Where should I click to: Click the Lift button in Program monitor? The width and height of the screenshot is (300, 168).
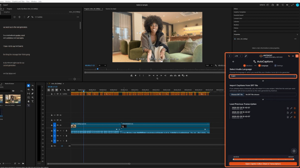coord(171,76)
